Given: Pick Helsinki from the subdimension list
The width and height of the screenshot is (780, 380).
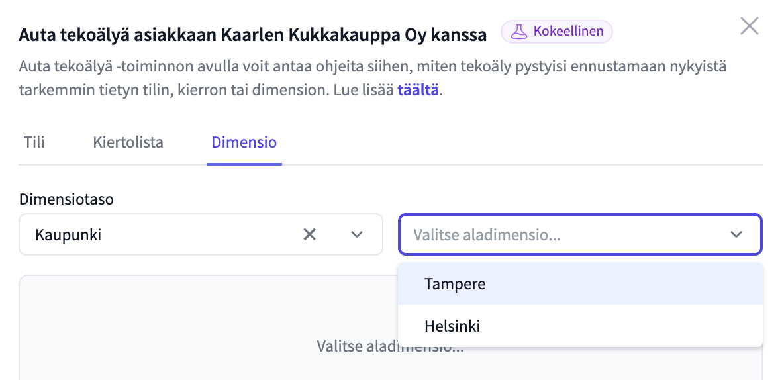Looking at the screenshot, I should 452,326.
